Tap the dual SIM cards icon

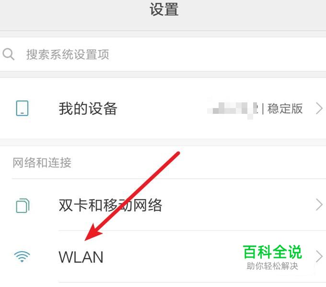coord(23,206)
